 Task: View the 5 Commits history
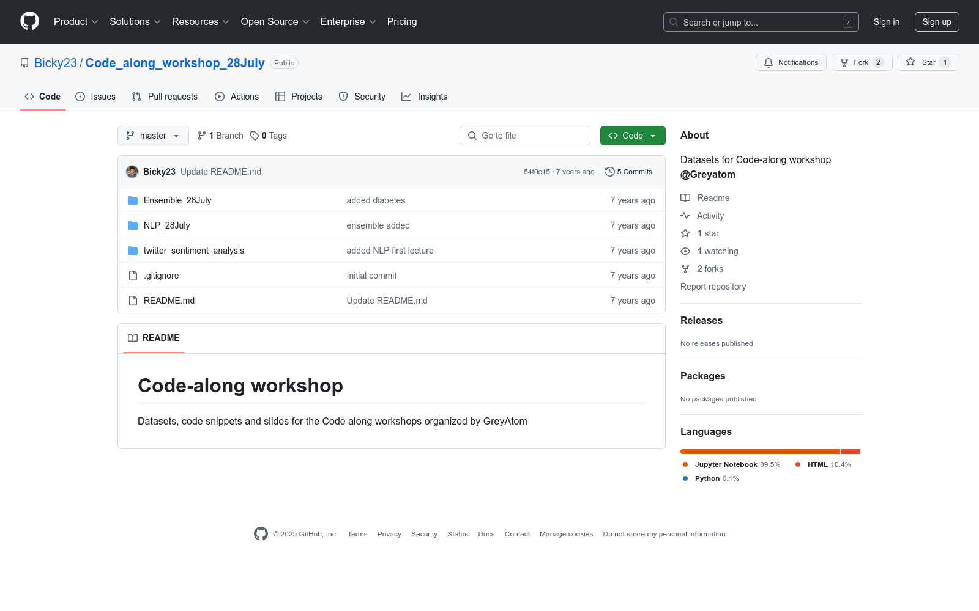coord(628,172)
